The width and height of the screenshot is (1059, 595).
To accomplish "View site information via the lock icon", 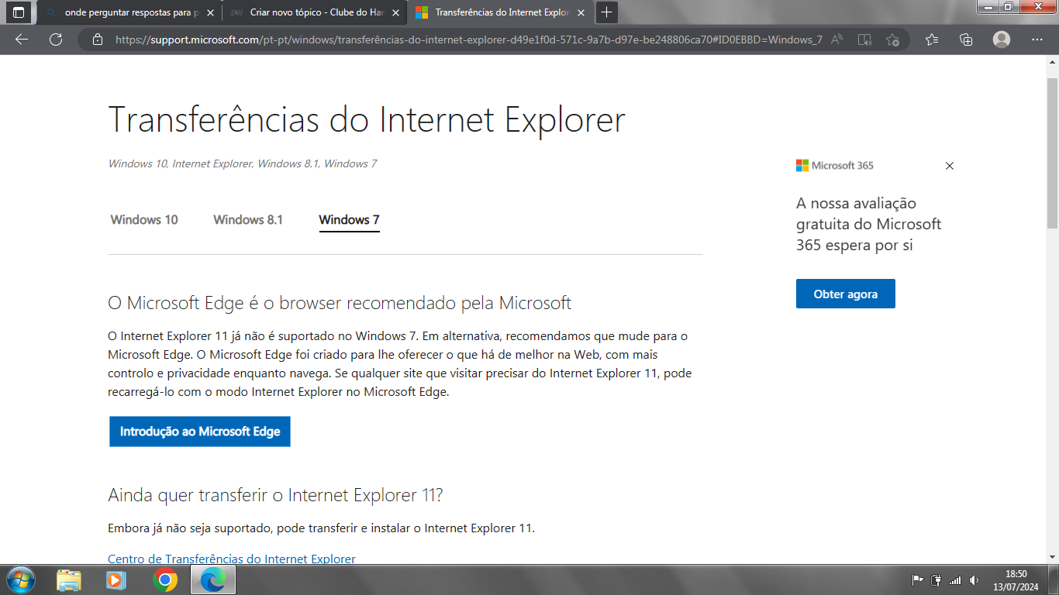I will [97, 40].
